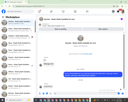Screen dimensions: 128x102
Task: Open Task View on the taskbar
Action: pyautogui.click(x=36, y=100)
